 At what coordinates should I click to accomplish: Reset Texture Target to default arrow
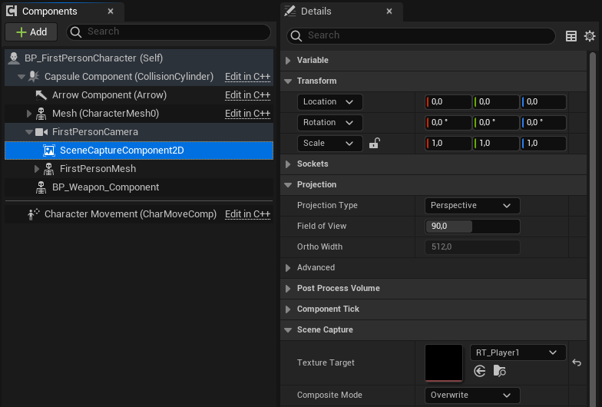[577, 363]
